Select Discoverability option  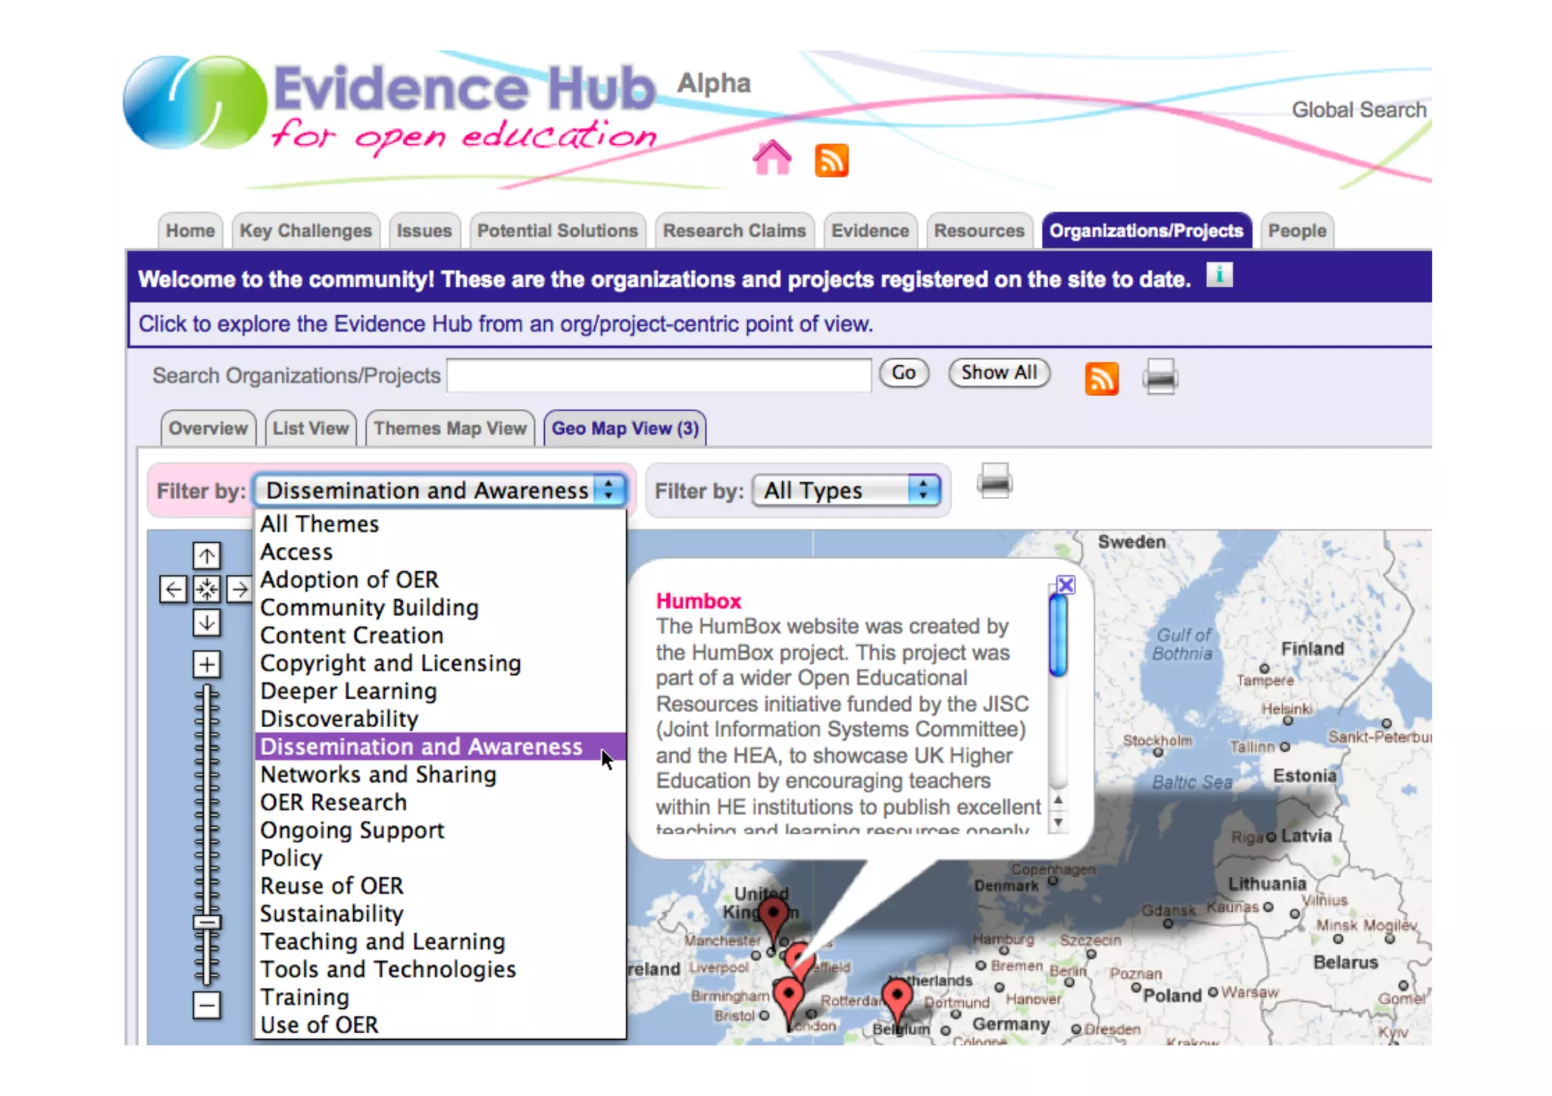coord(440,718)
